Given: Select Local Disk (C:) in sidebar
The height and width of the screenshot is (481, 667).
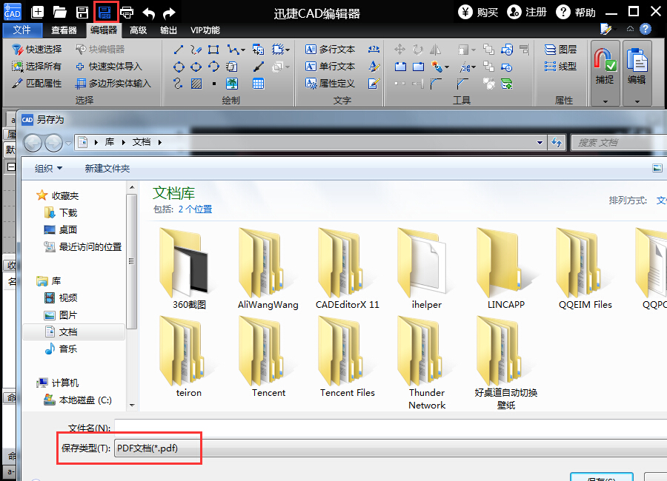Looking at the screenshot, I should tap(78, 400).
